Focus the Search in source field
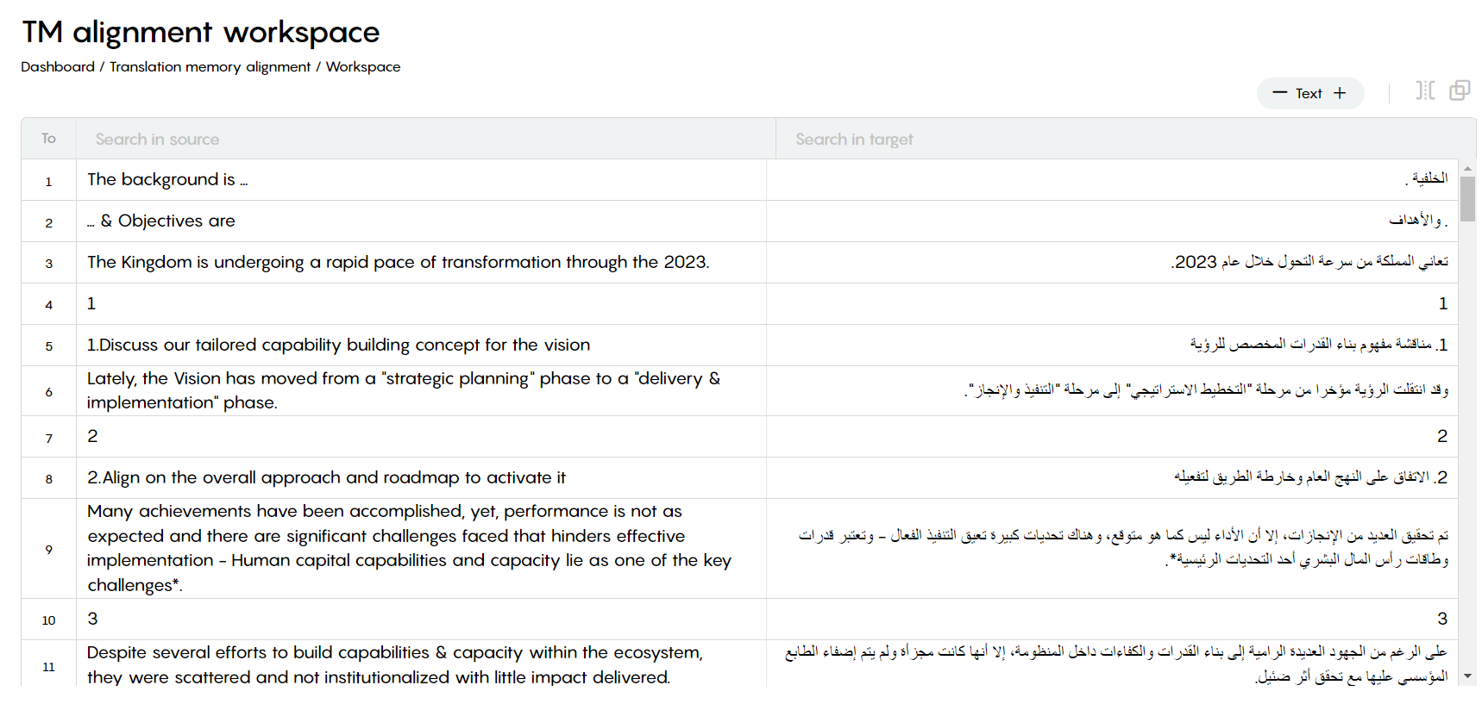This screenshot has height=710, width=1482. (426, 139)
